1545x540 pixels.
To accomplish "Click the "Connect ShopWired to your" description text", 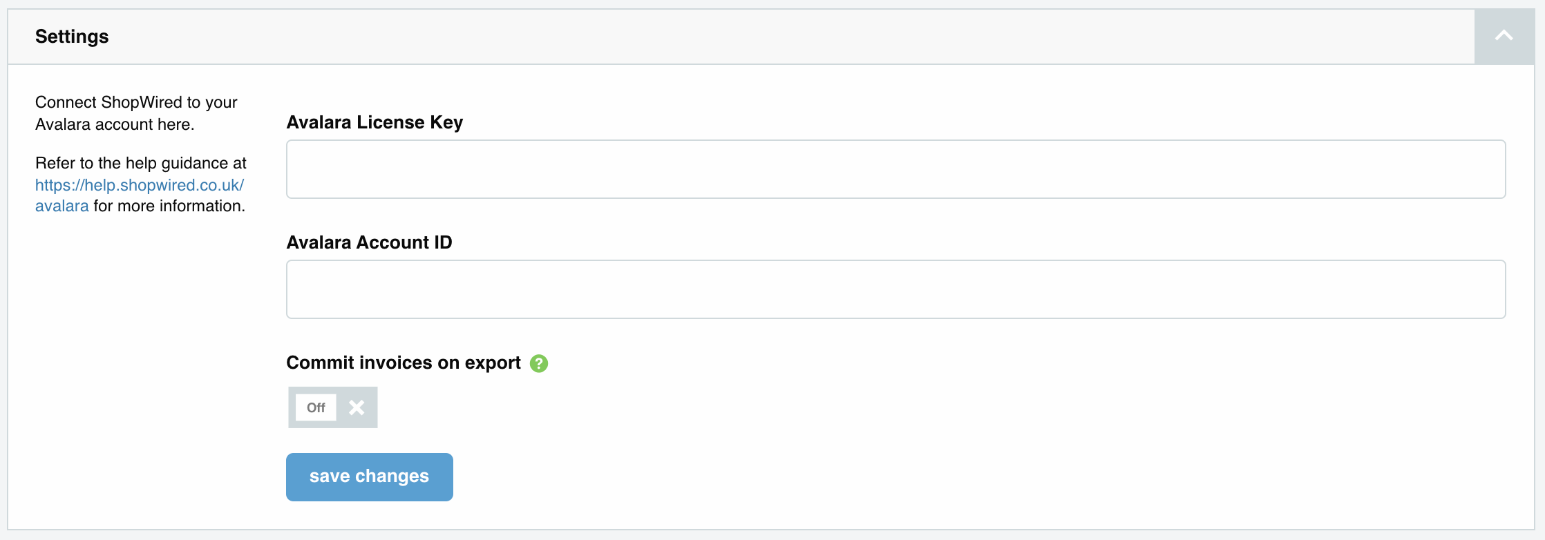I will pyautogui.click(x=136, y=102).
